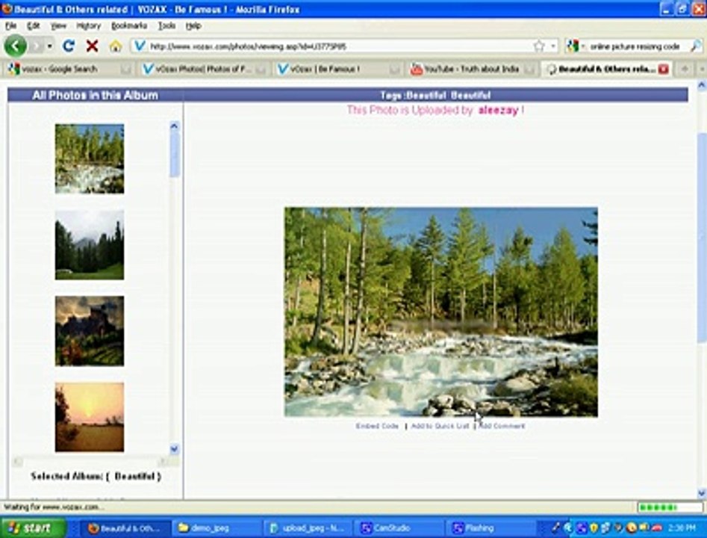Open the river and pine forest thumbnail
Screen dimensions: 707x538
[x=90, y=159]
